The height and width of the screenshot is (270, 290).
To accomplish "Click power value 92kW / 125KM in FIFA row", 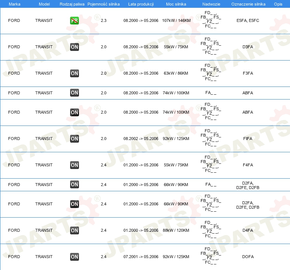I will [176, 139].
